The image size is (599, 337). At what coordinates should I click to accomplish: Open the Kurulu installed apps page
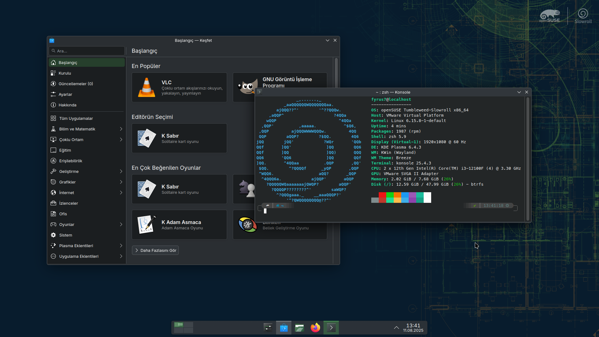pos(86,73)
